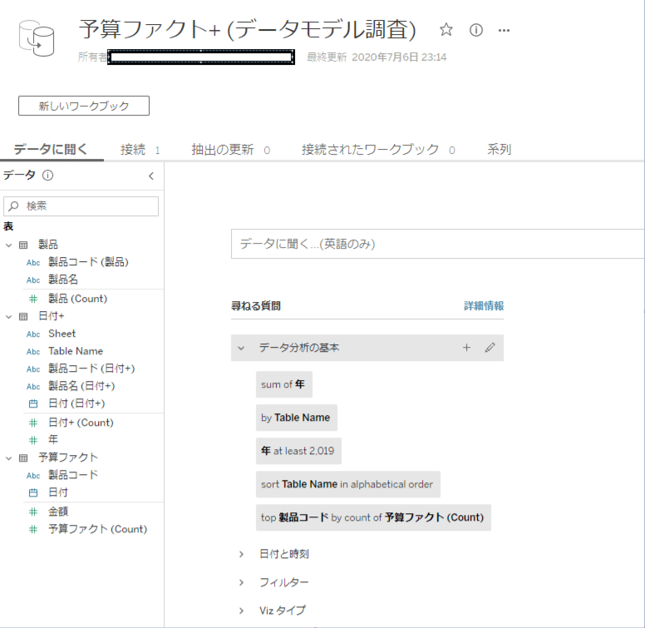The width and height of the screenshot is (645, 628).
Task: Expand the Viz タイプ section
Action: [242, 611]
